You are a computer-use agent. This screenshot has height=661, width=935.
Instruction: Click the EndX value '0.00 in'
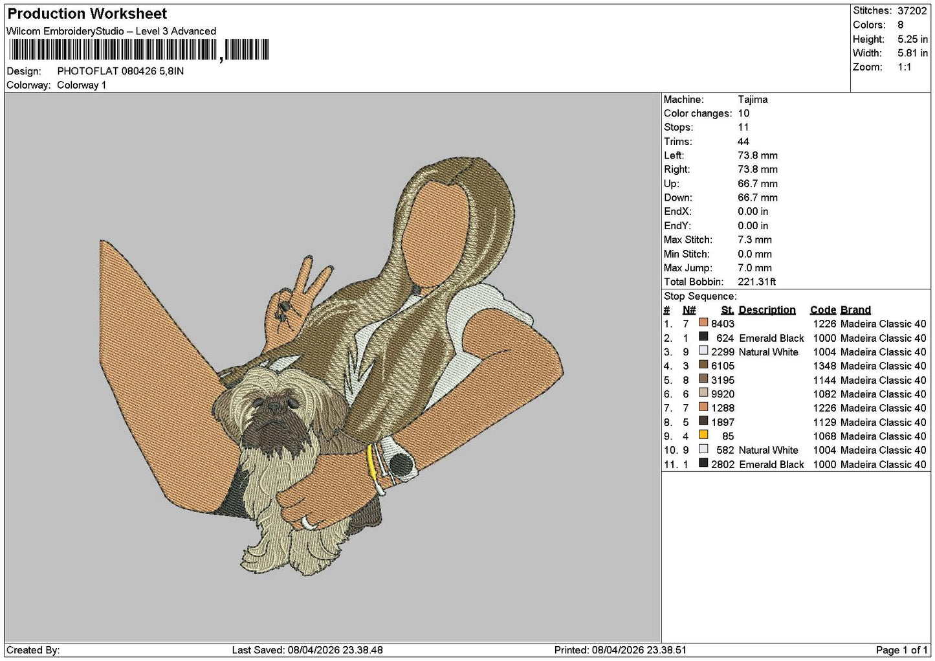coord(753,212)
